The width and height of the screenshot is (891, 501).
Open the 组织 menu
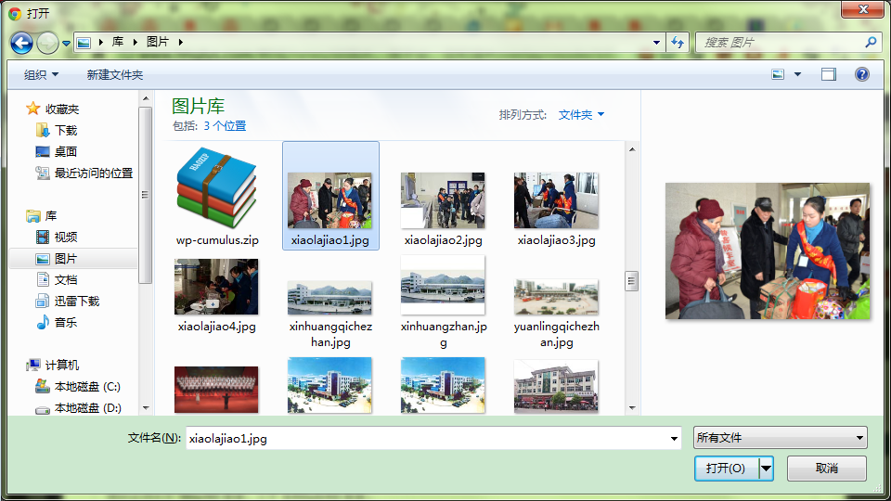tap(41, 75)
